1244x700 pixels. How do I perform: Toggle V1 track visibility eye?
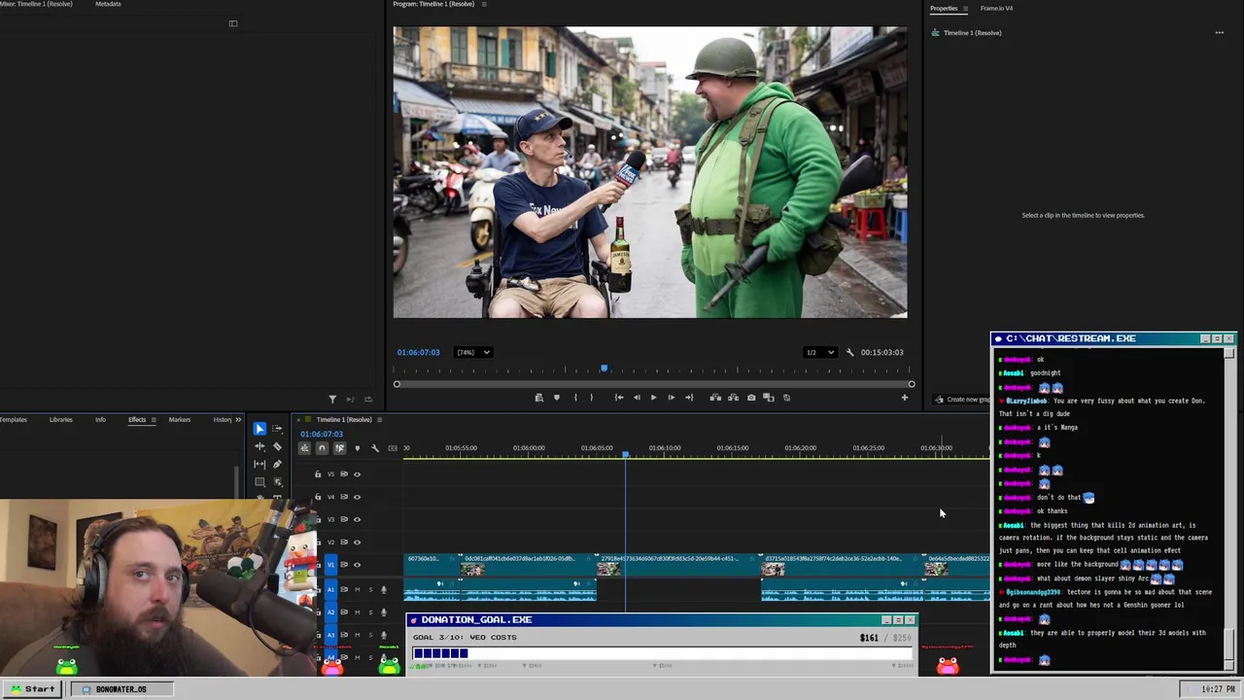coord(357,565)
